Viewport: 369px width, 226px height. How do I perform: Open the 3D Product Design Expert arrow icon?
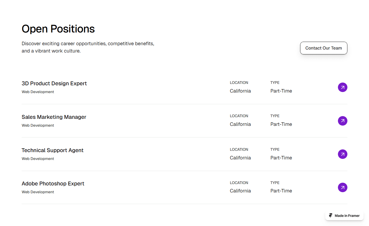click(x=343, y=87)
